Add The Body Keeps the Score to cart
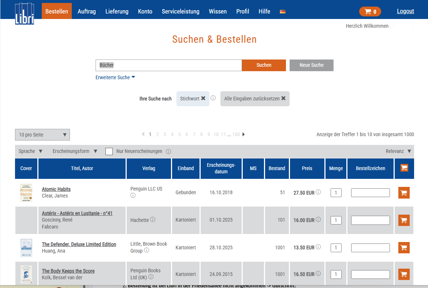The height and width of the screenshot is (288, 428). [x=404, y=274]
